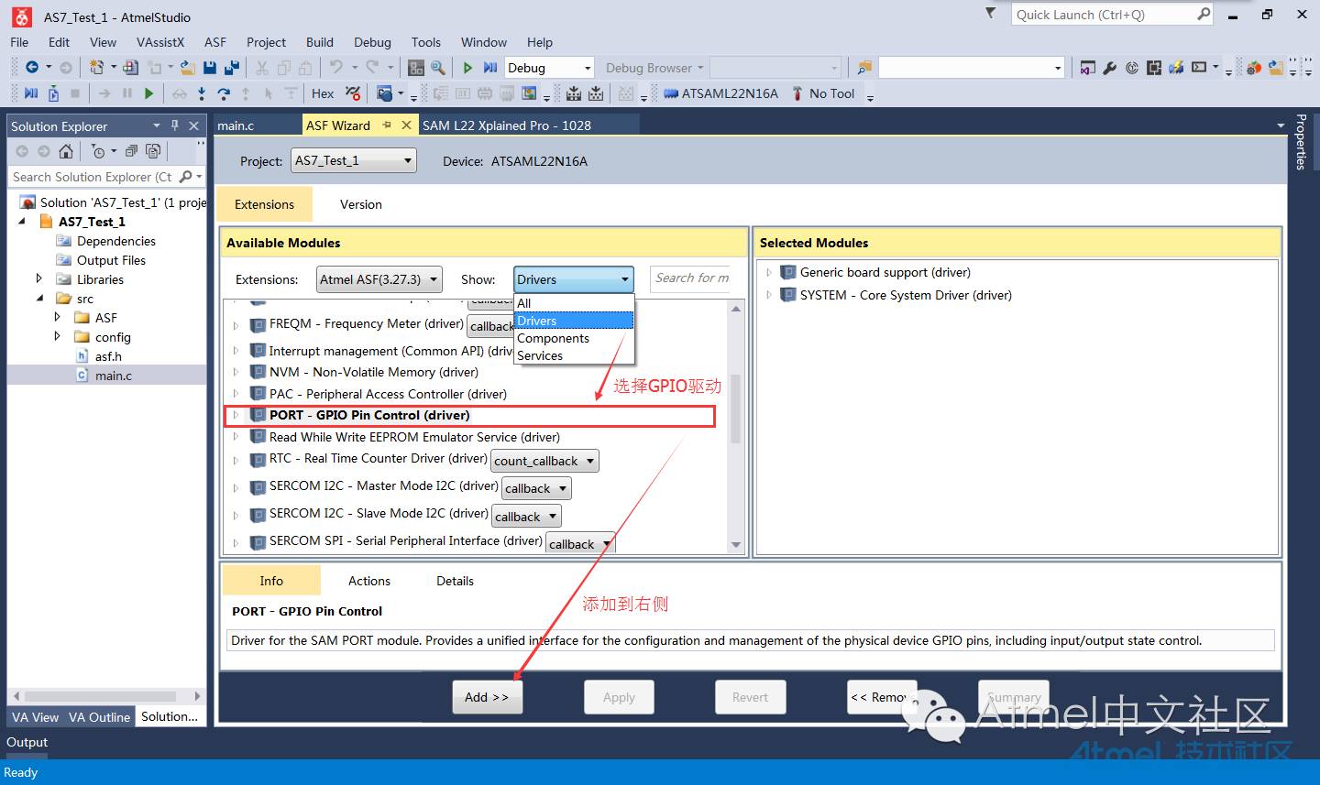Click the Quick Launch search box
This screenshot has height=785, width=1320.
(1111, 15)
